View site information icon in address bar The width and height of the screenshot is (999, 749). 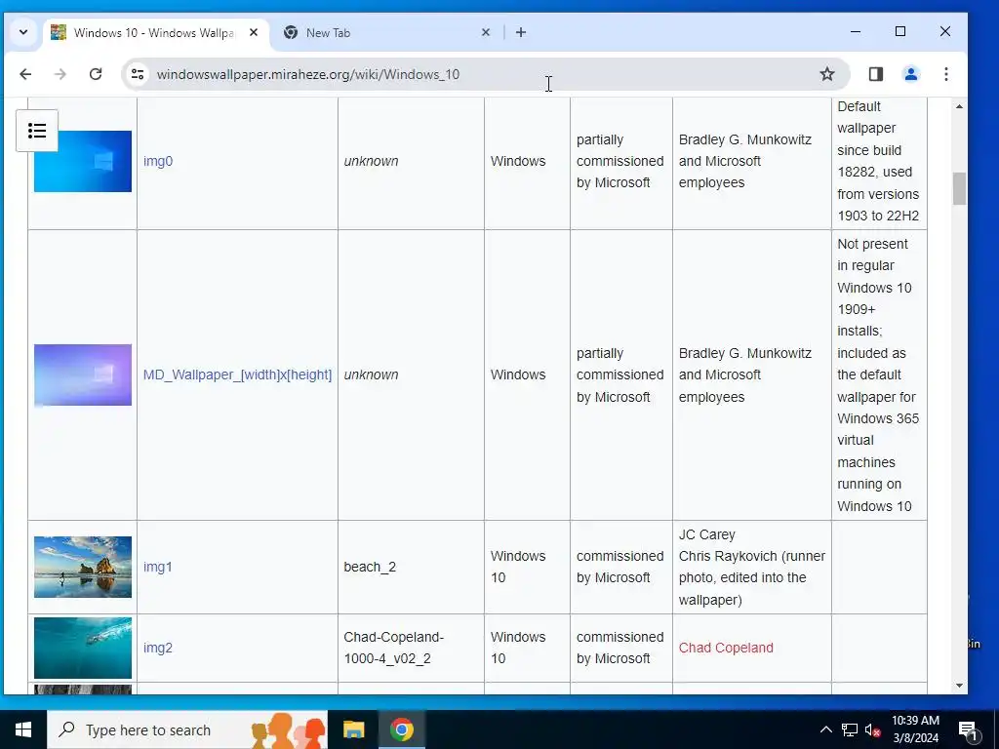[x=138, y=74]
